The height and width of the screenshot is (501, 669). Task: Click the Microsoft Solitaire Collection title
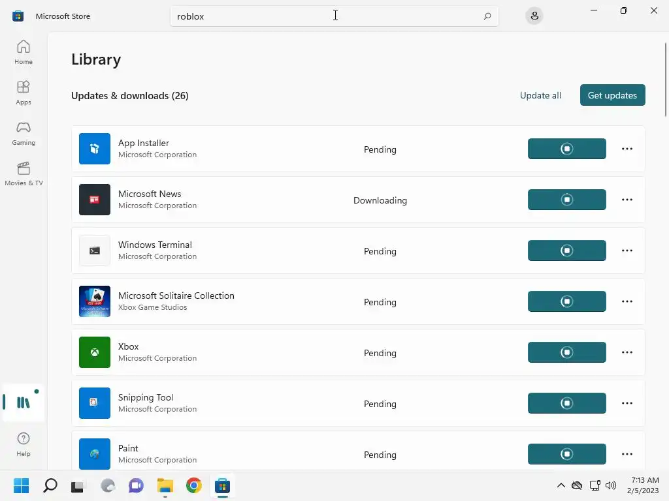tap(176, 296)
